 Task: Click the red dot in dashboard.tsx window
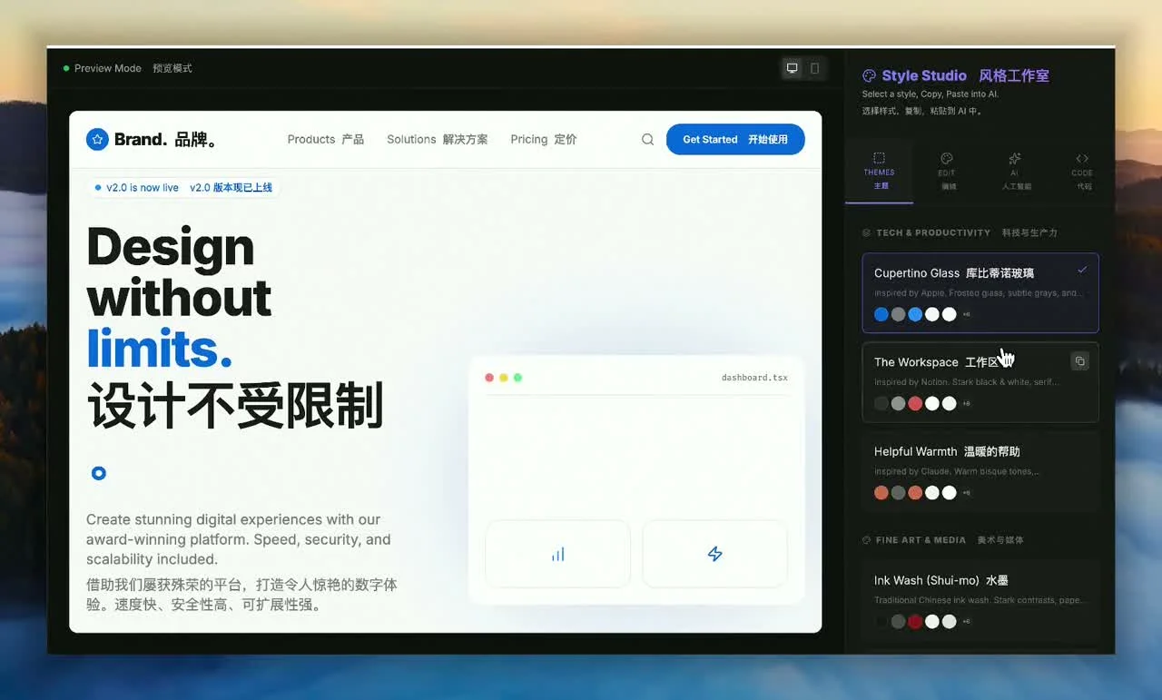coord(489,378)
